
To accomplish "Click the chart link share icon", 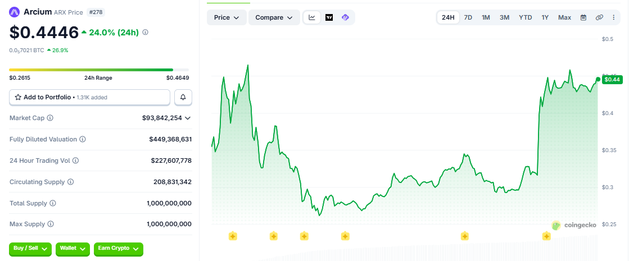I will (599, 17).
